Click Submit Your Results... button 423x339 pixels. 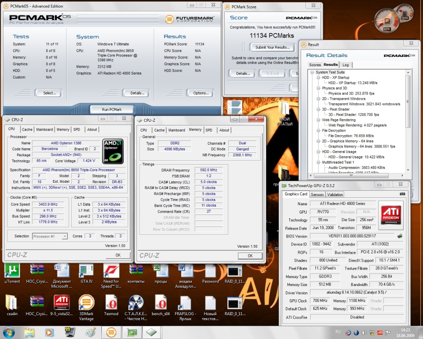point(272,47)
